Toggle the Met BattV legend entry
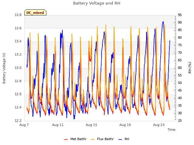 [75, 139]
